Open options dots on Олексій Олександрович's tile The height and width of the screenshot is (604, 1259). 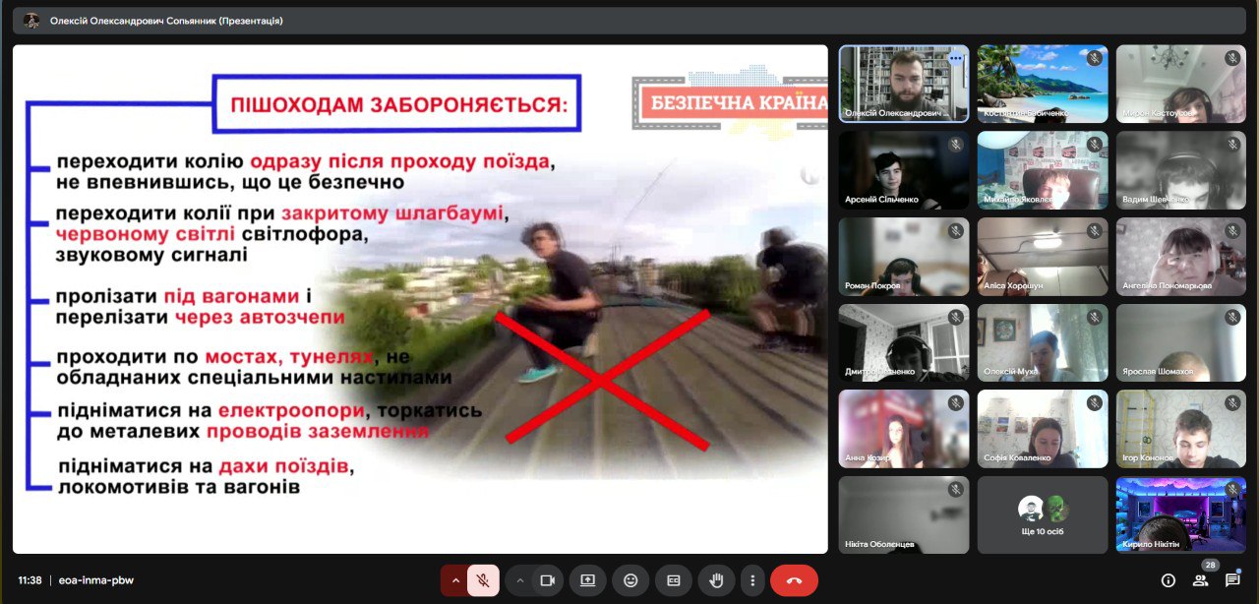click(955, 59)
